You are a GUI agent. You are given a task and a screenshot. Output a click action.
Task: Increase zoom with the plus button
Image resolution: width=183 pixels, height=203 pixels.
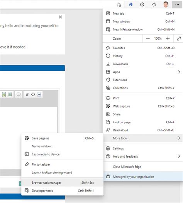[168, 39]
